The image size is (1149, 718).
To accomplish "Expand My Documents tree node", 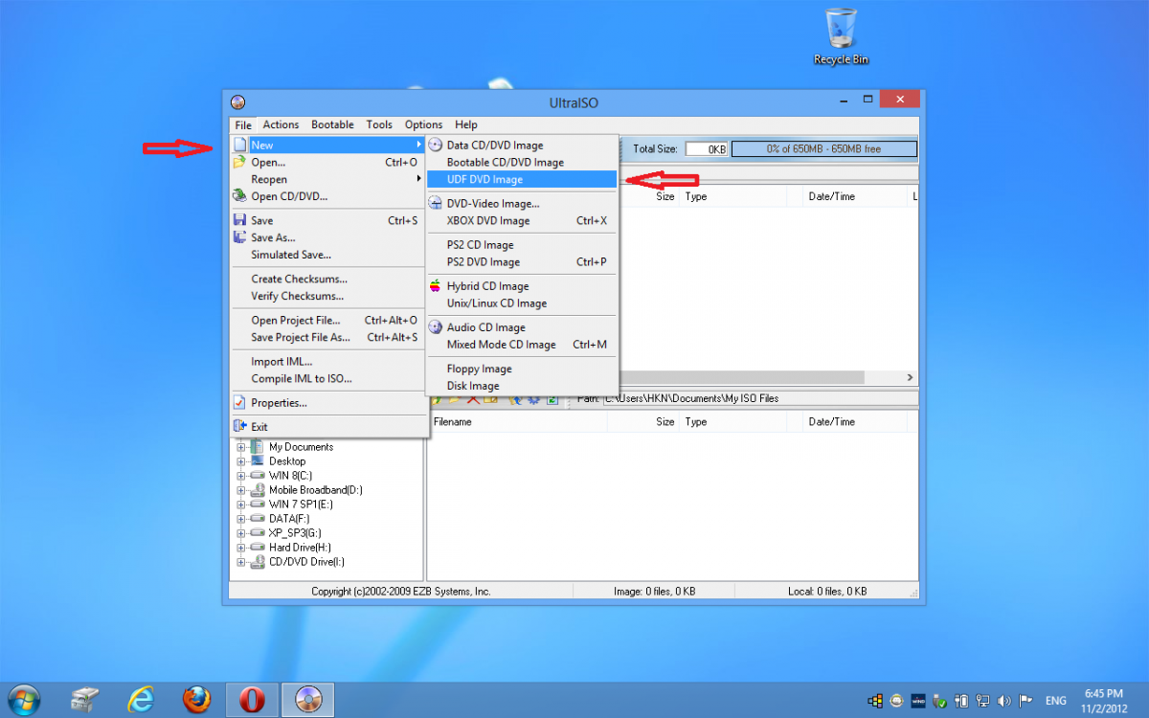I will (x=241, y=447).
